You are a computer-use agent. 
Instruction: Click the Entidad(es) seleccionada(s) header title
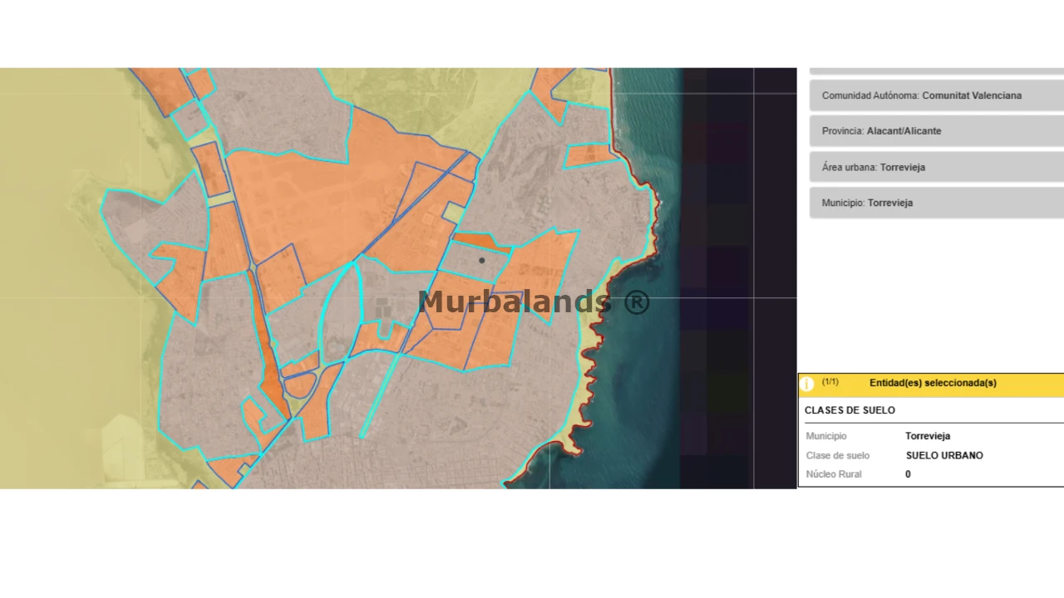(933, 383)
